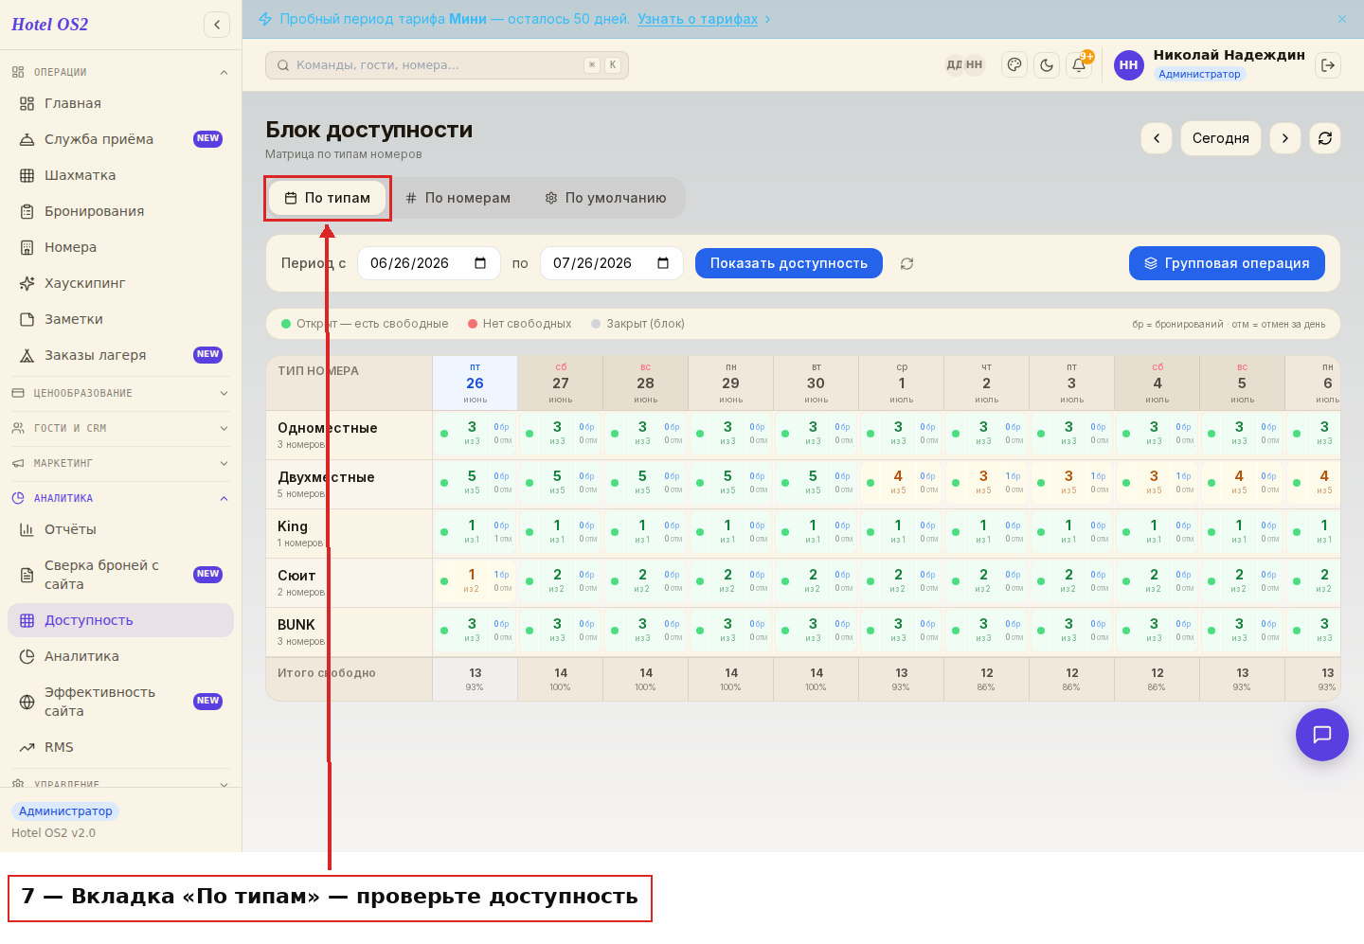Open Заказы лагеря in the sidebar
Screen dimensions: 1364x944
click(120, 355)
